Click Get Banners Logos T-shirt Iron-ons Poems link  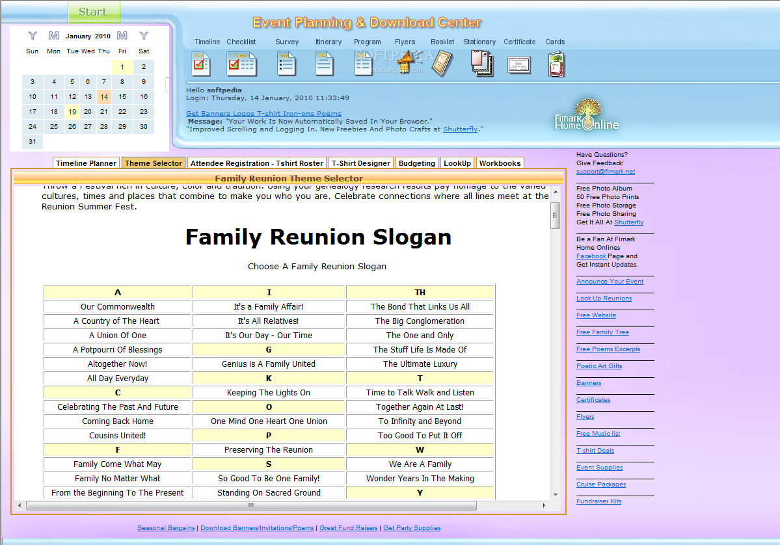[x=263, y=113]
